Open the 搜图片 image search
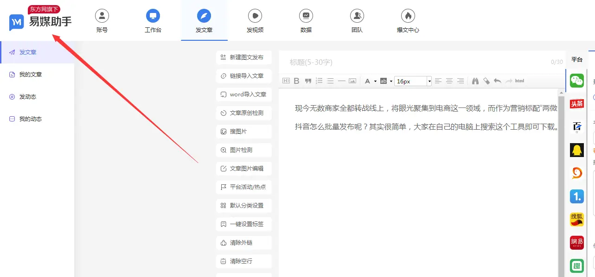595x277 pixels. click(x=244, y=132)
